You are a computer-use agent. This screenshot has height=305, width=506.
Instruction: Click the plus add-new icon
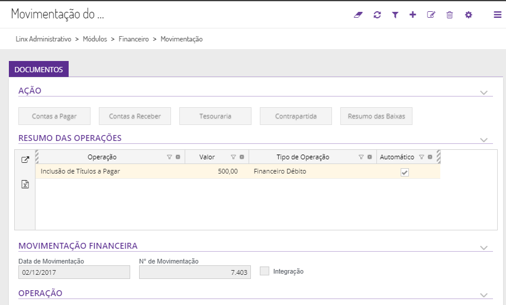412,15
